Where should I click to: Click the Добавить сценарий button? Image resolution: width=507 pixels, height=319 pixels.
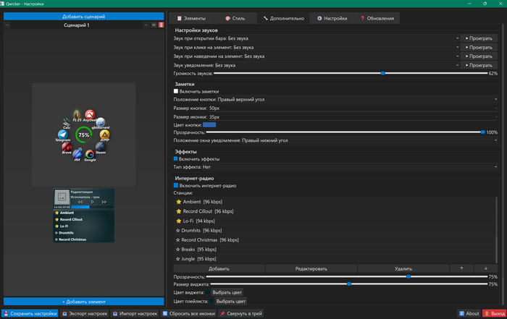[83, 16]
